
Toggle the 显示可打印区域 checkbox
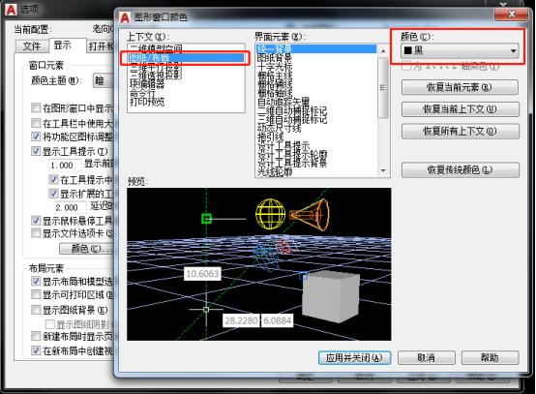click(x=36, y=294)
